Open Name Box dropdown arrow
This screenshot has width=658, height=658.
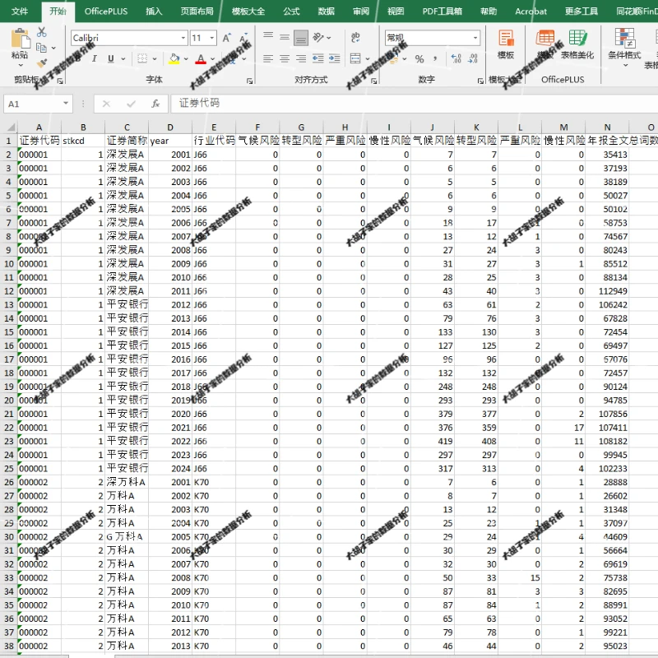66,104
